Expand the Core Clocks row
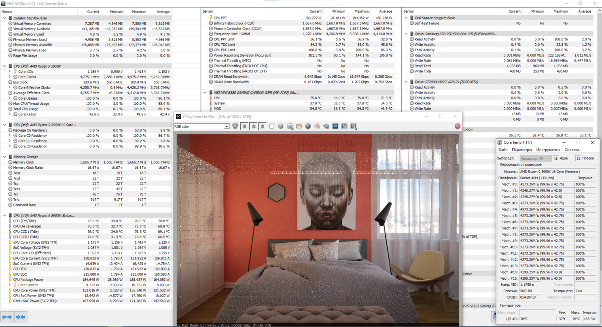 (x=10, y=77)
